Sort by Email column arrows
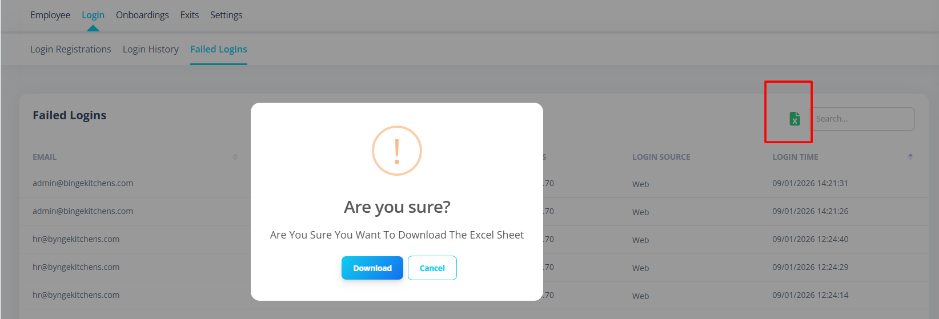Screen dimensions: 939x319 coord(235,157)
